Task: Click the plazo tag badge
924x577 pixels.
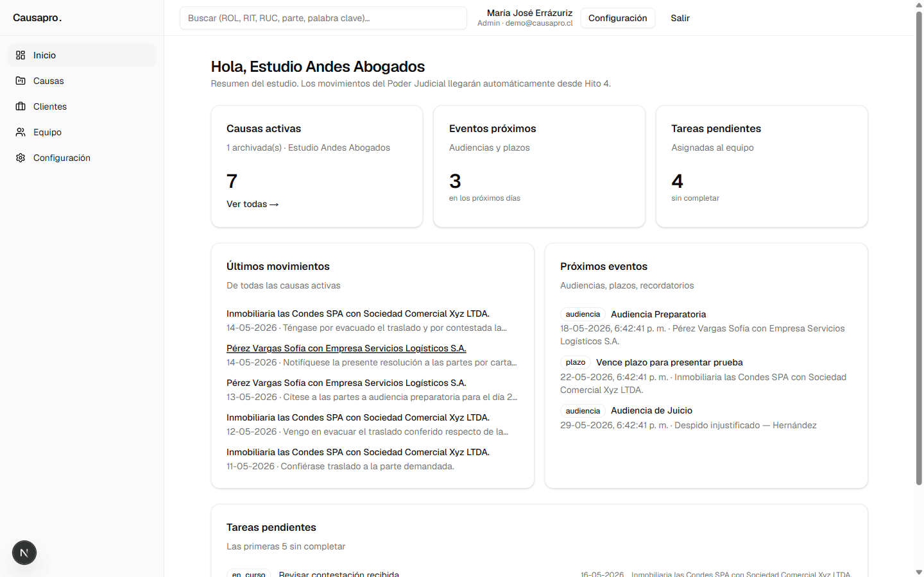Action: 576,362
